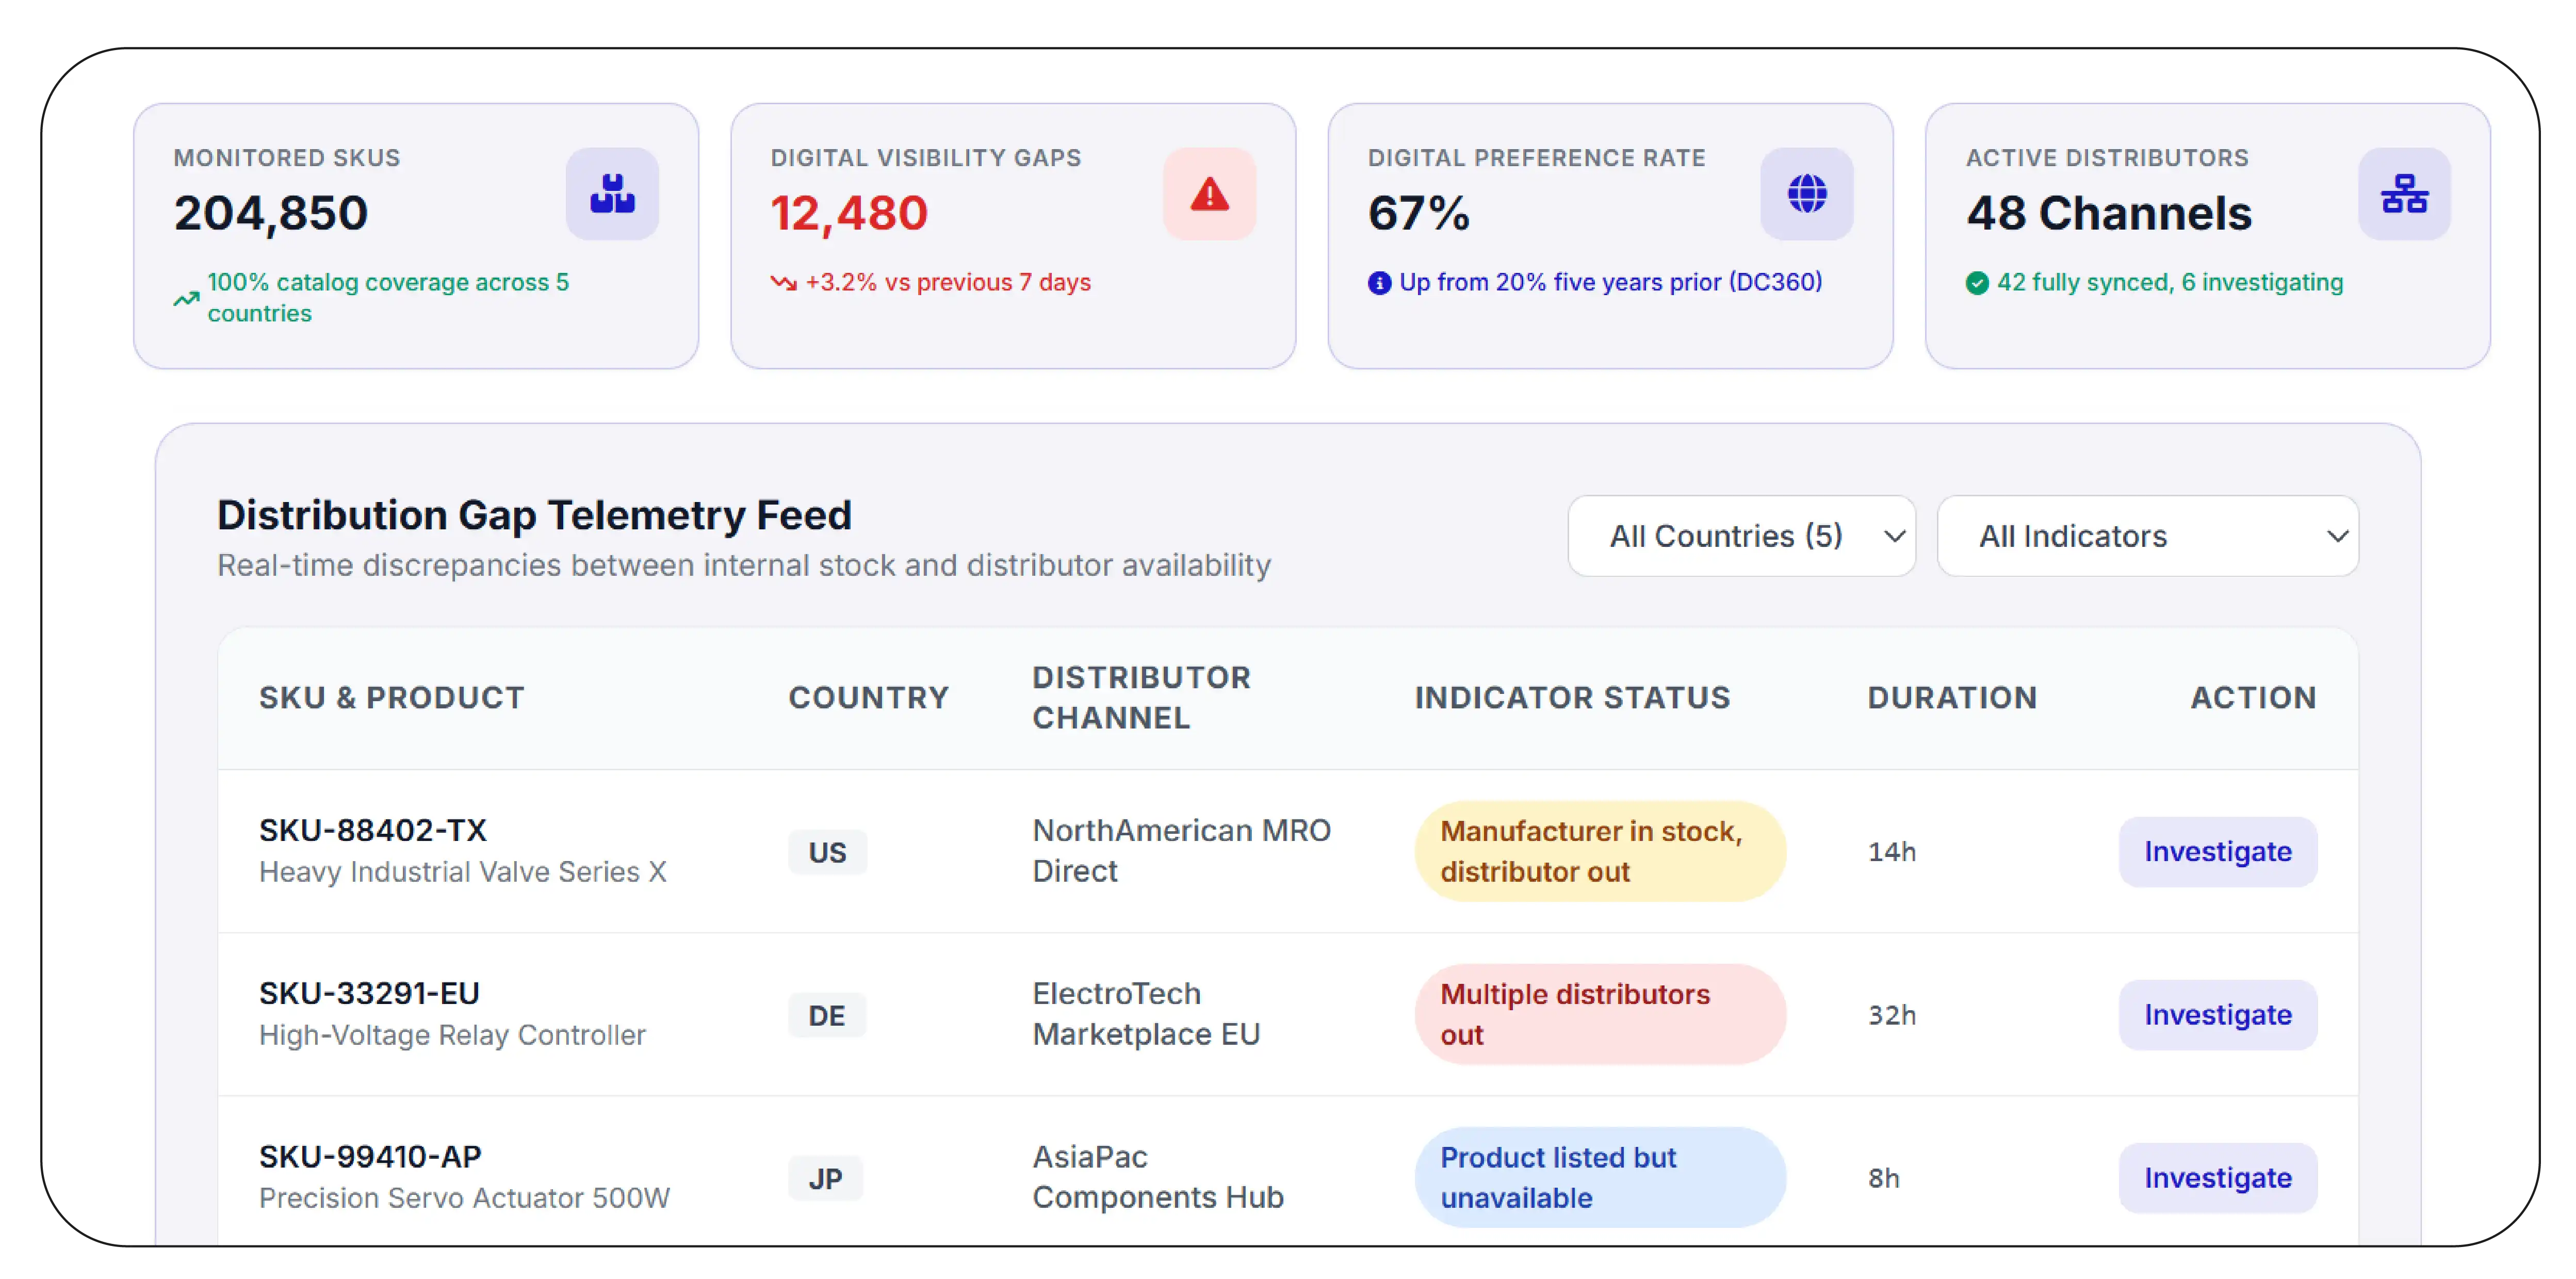The width and height of the screenshot is (2576, 1279).
Task: Click the US country badge
Action: point(827,852)
